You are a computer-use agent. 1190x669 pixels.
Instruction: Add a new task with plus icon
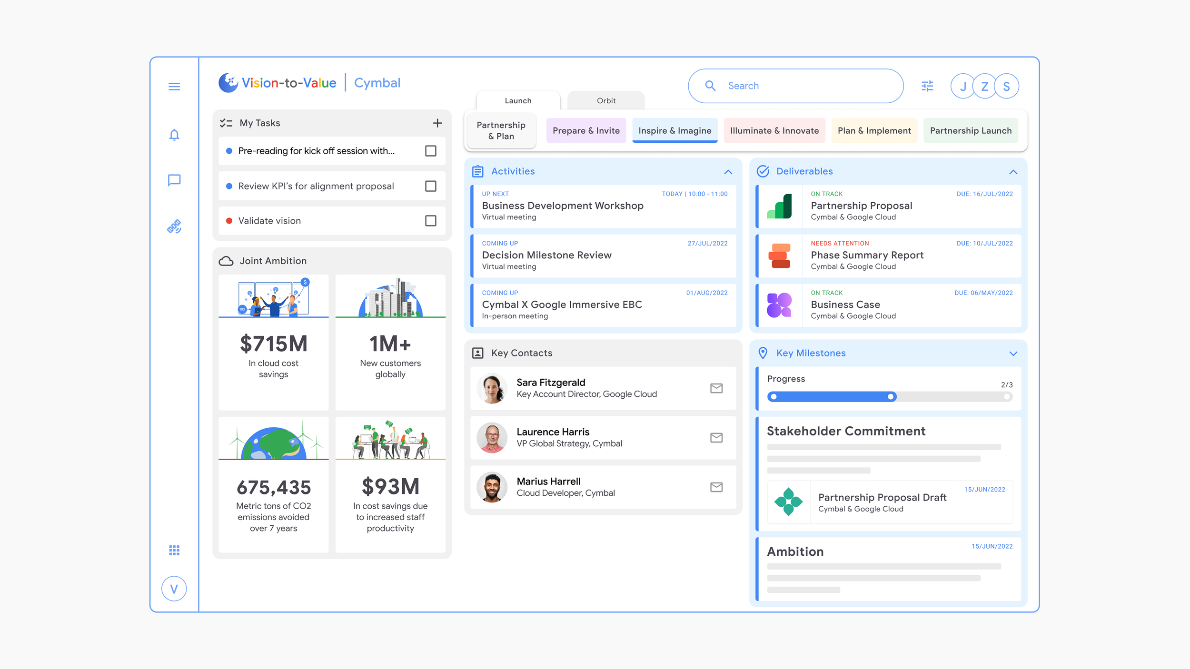[x=437, y=123]
